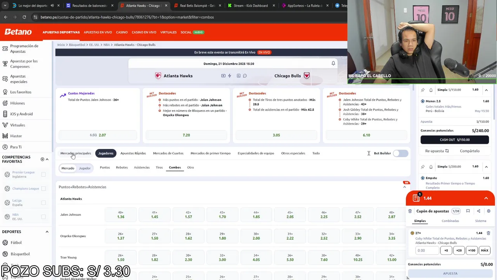Screen dimensions: 497x280
Task: Select the Apuestas Rápidas tab
Action: click(133, 153)
